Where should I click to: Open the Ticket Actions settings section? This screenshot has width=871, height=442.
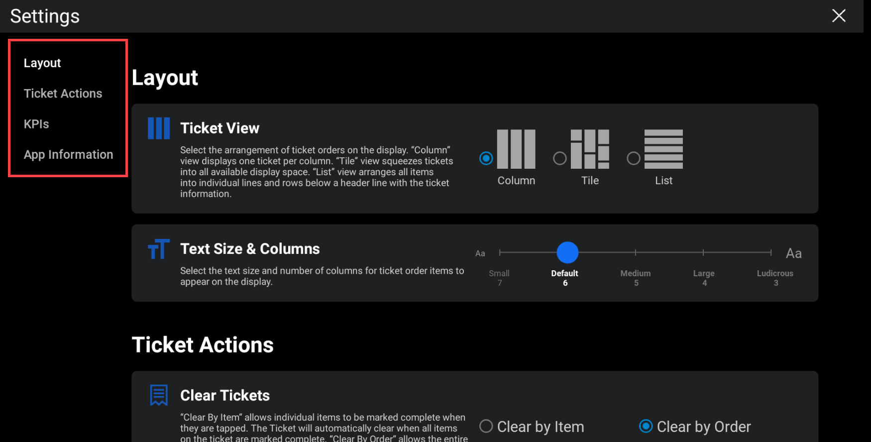pos(63,94)
